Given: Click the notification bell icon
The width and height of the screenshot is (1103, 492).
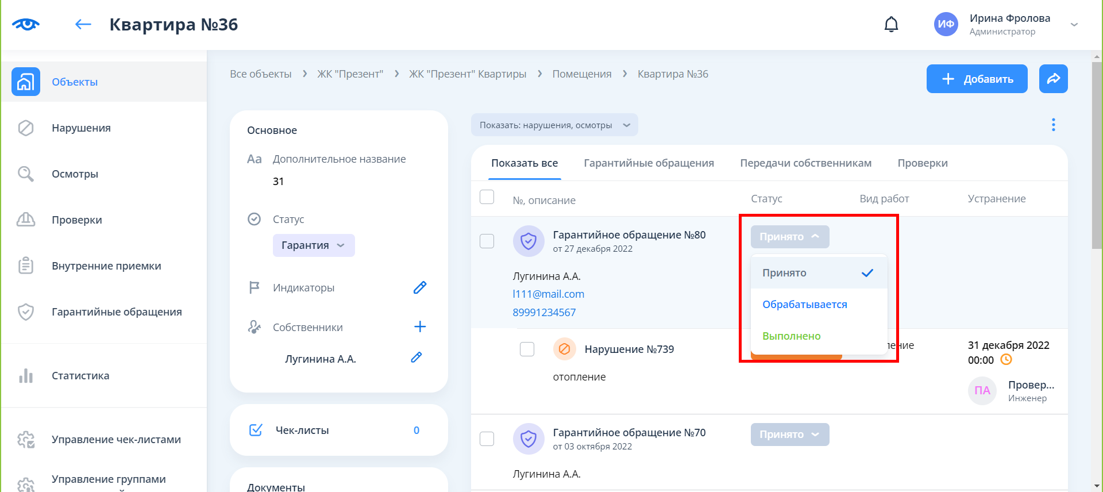Looking at the screenshot, I should [x=891, y=25].
